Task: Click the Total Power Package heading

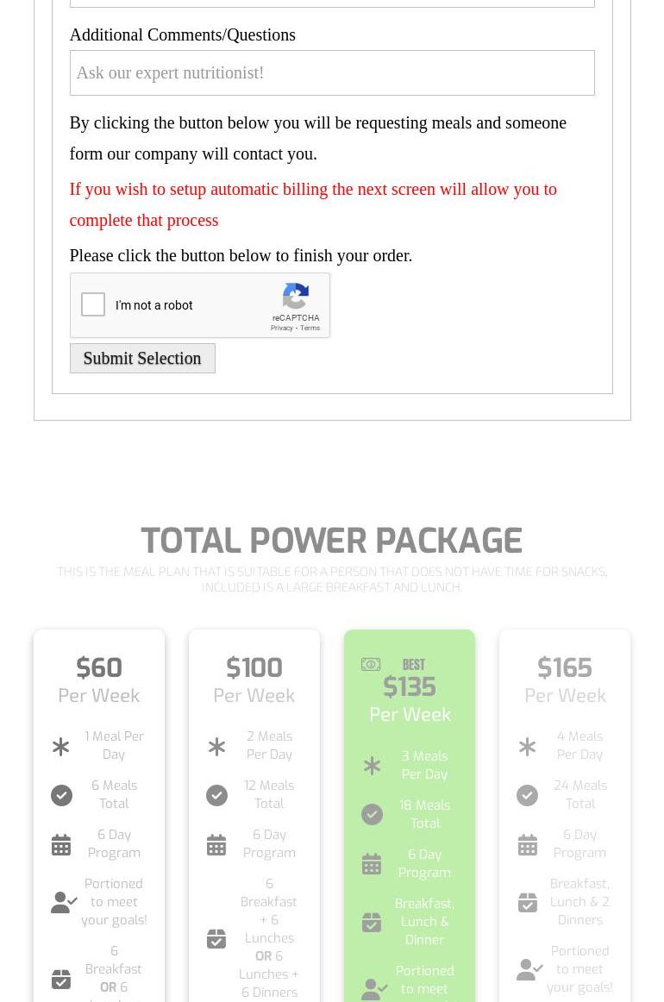Action: pos(332,542)
